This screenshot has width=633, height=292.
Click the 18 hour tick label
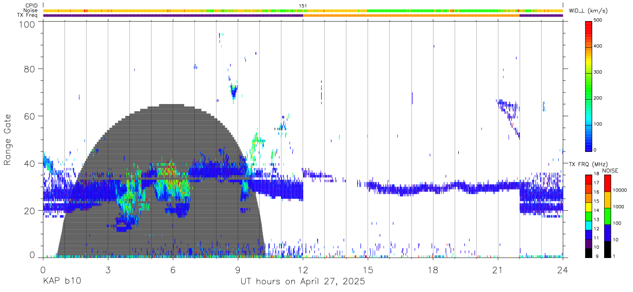pos(432,270)
